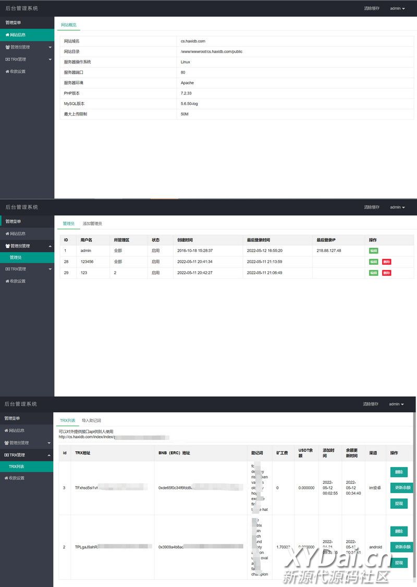Viewport: 417px width, 587px height.
Task: Click money icon beside expanded TRX管理 menu
Action: click(x=7, y=455)
